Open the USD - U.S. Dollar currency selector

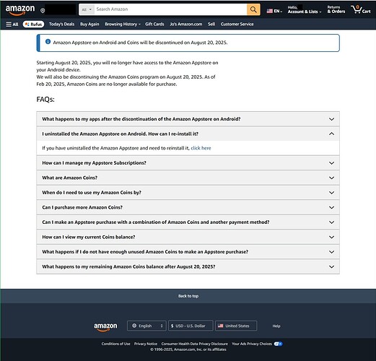[x=191, y=326]
